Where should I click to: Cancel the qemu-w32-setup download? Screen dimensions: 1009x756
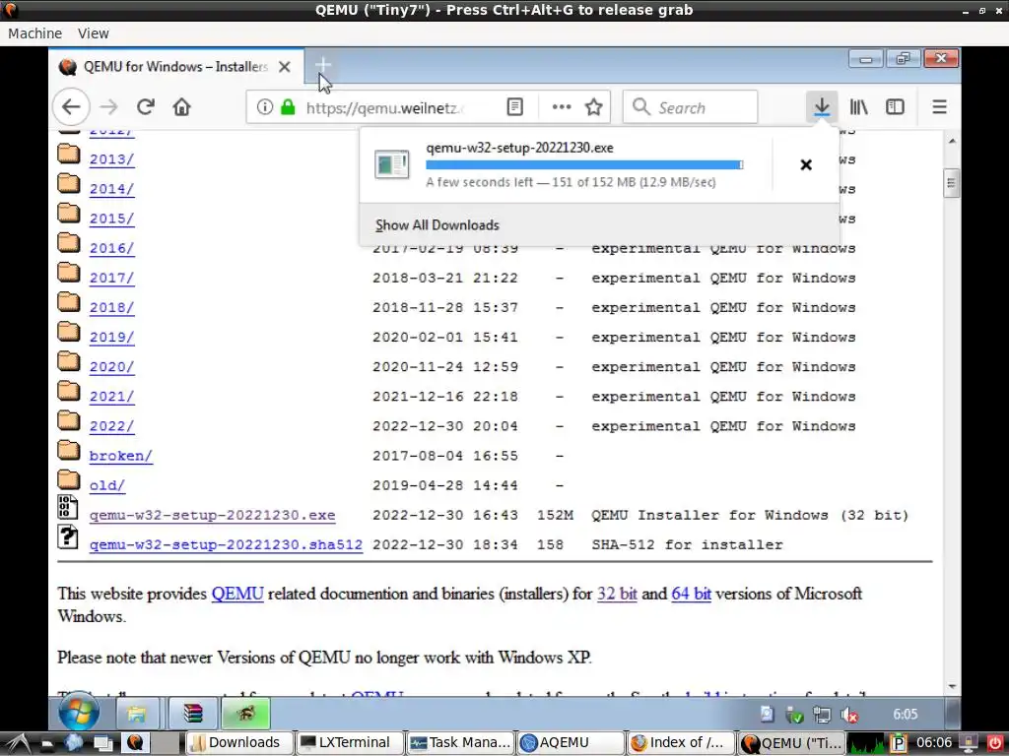tap(806, 164)
